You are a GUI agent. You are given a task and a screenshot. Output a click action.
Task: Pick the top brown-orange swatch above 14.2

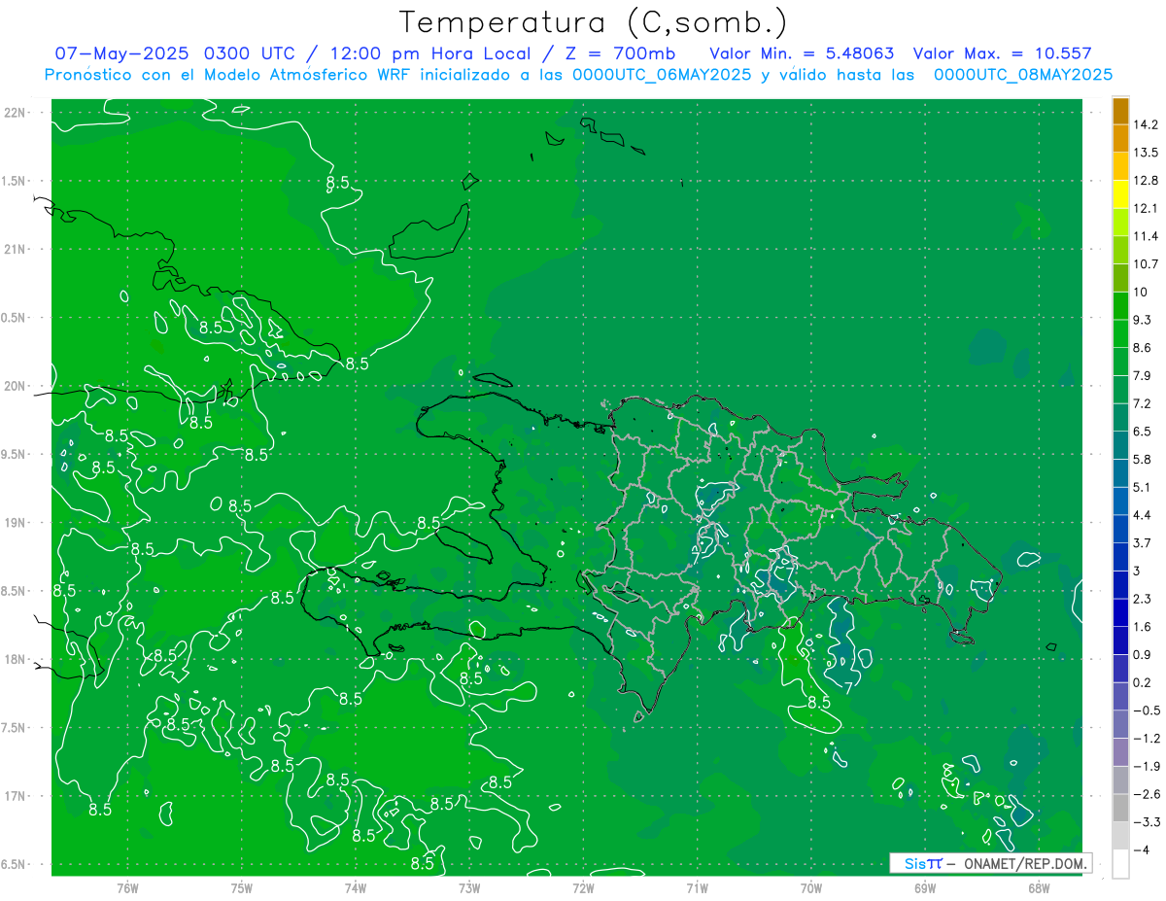point(1120,111)
